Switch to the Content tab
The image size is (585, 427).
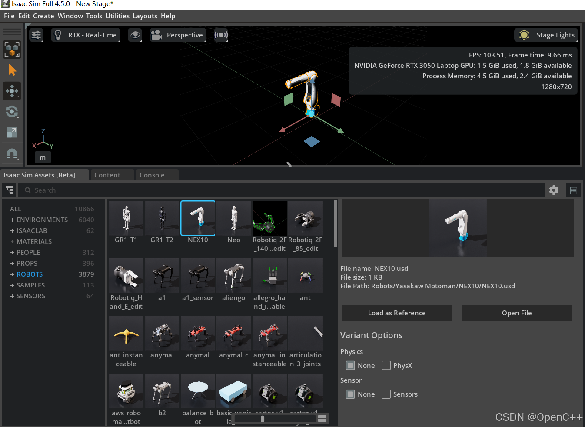112,175
